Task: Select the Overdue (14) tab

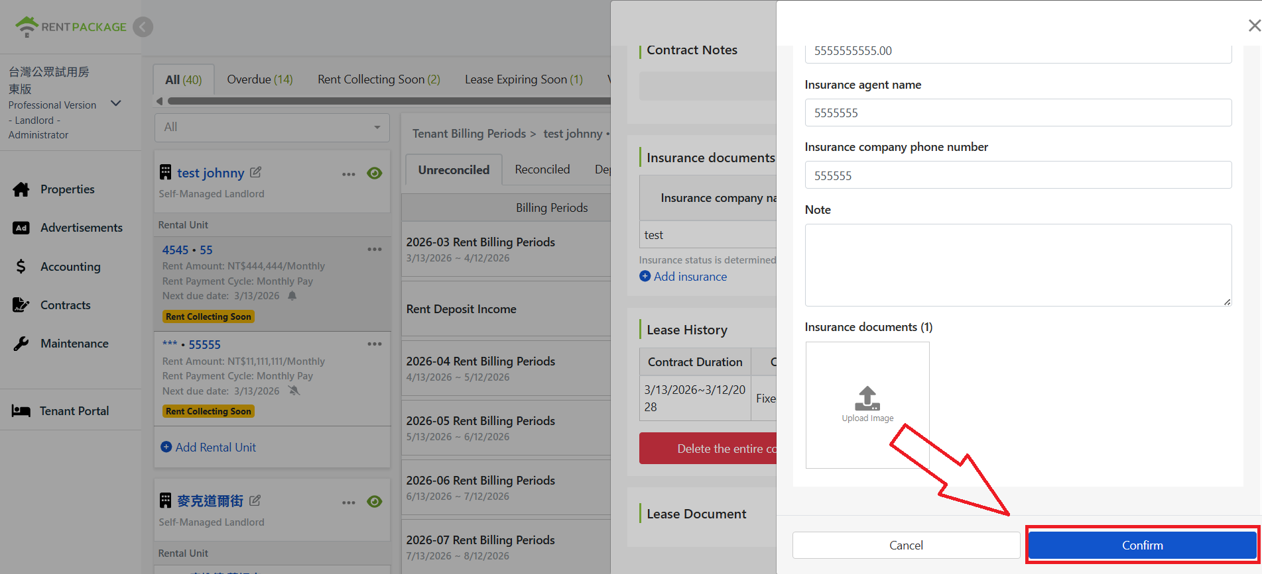Action: pyautogui.click(x=260, y=79)
